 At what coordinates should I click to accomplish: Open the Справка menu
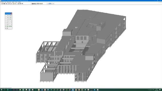tap(19, 2)
